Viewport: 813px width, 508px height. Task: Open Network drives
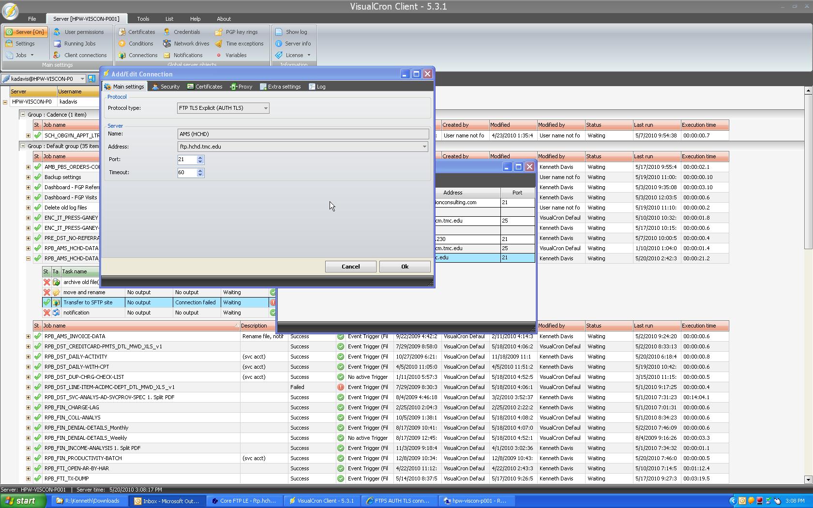(x=186, y=44)
